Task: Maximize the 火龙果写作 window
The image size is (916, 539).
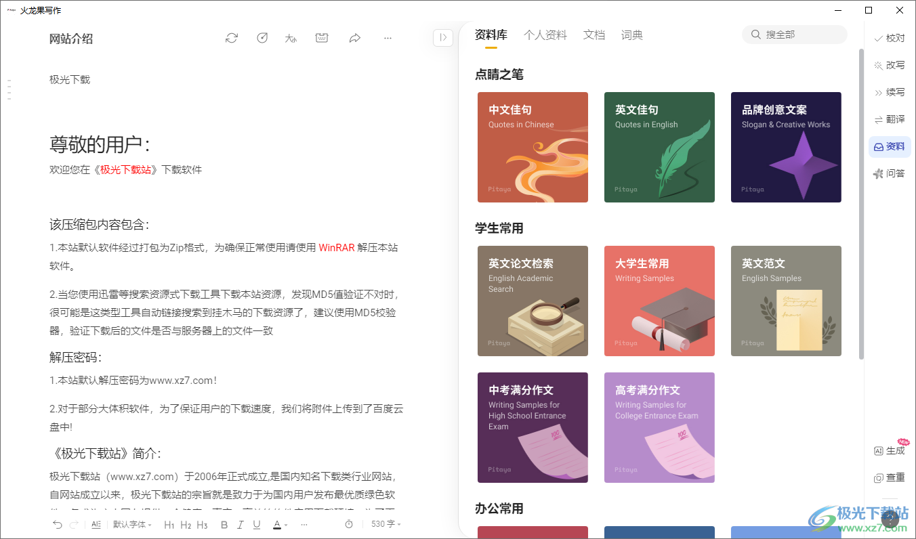Action: 869,10
